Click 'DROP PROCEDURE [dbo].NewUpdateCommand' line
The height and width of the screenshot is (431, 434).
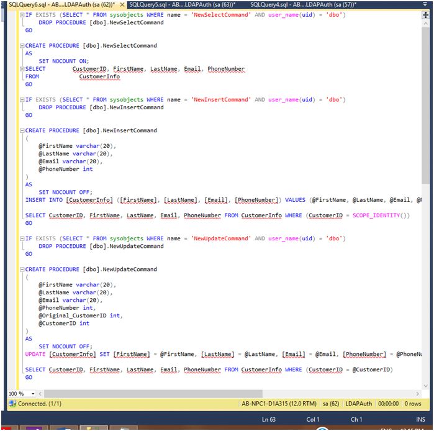[x=101, y=247]
